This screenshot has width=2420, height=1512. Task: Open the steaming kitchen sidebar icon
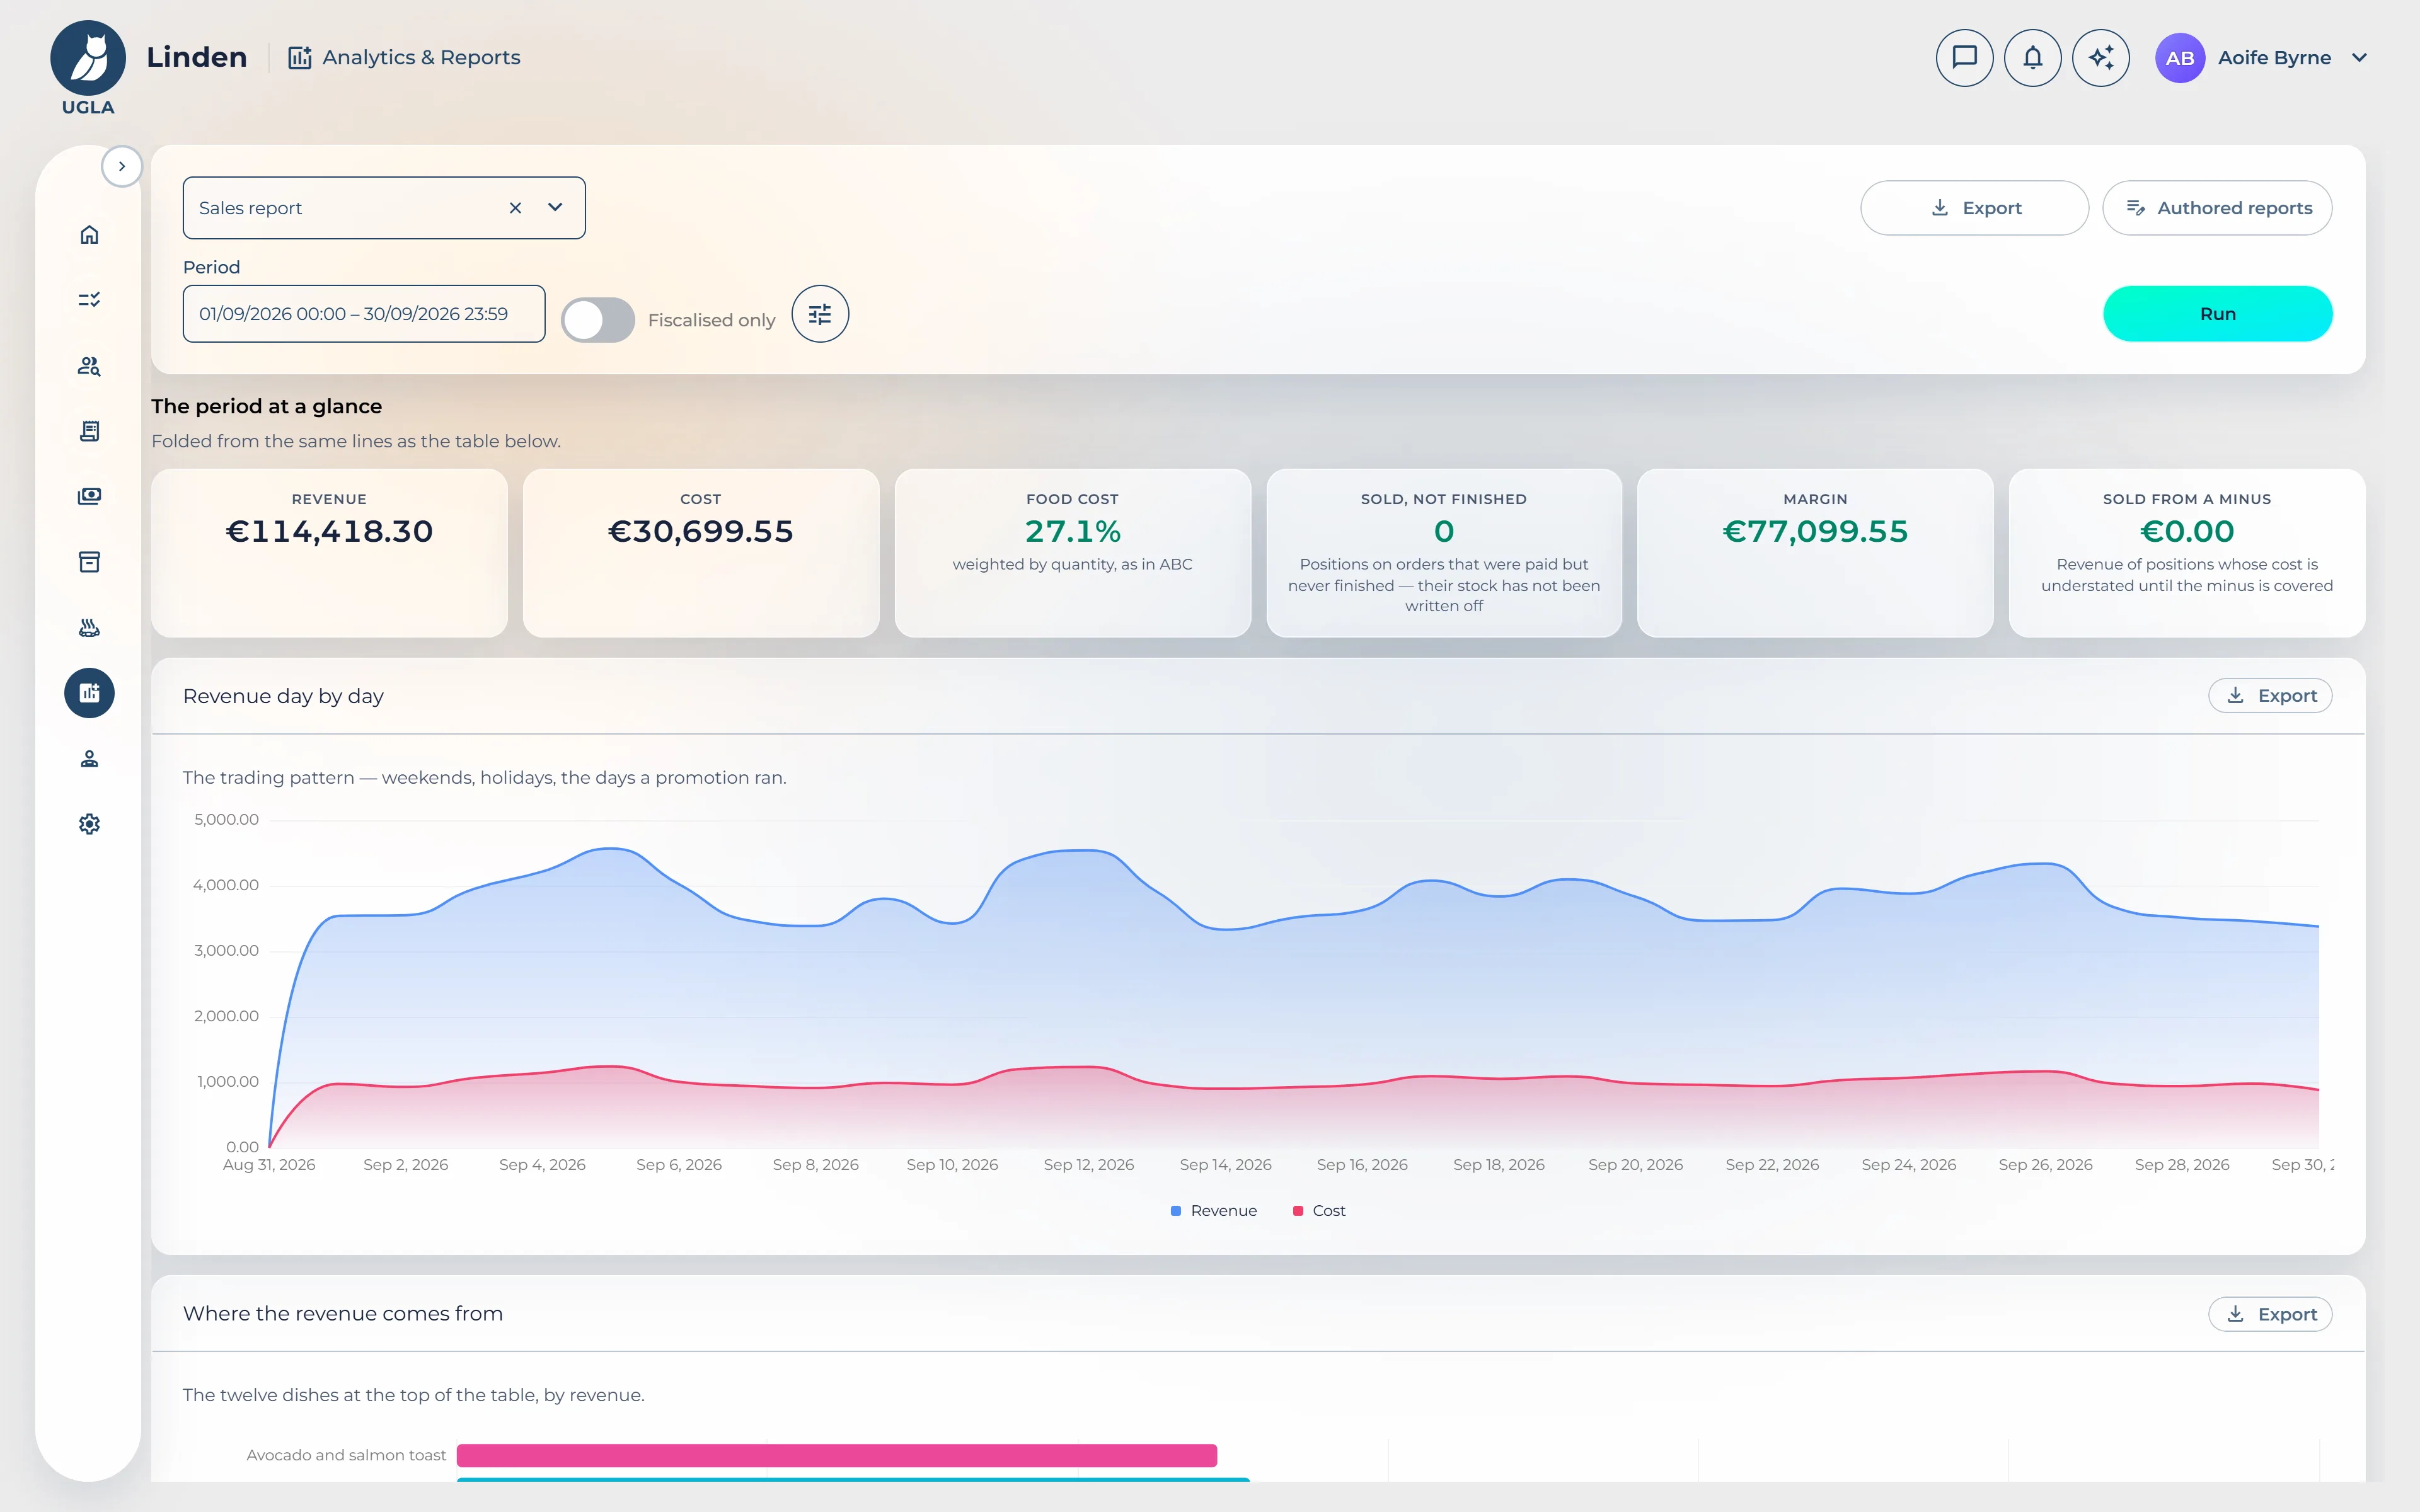tap(89, 627)
